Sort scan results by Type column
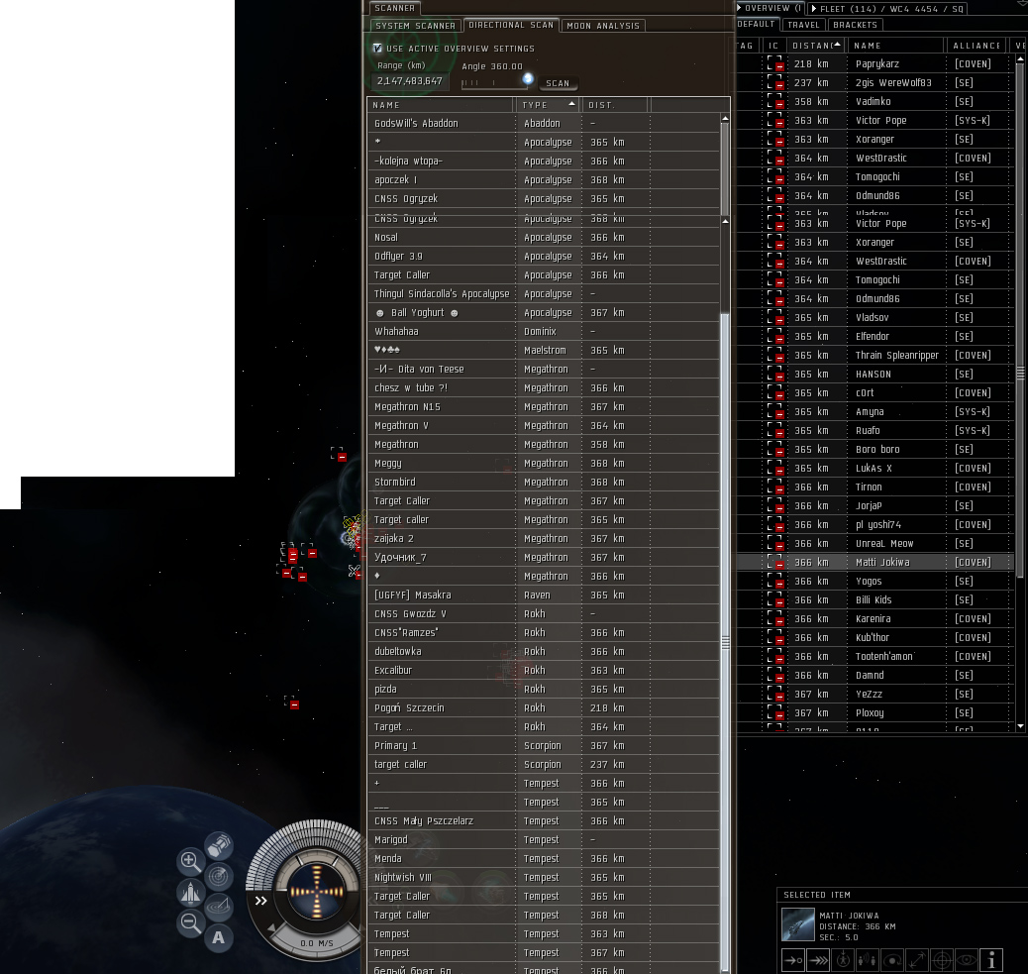The image size is (1028, 974). [x=549, y=105]
